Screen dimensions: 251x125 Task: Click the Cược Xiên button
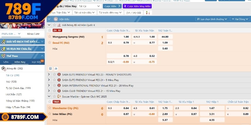click(x=112, y=6)
